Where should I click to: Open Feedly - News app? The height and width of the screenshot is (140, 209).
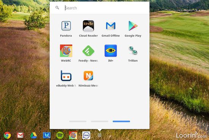pos(88,51)
